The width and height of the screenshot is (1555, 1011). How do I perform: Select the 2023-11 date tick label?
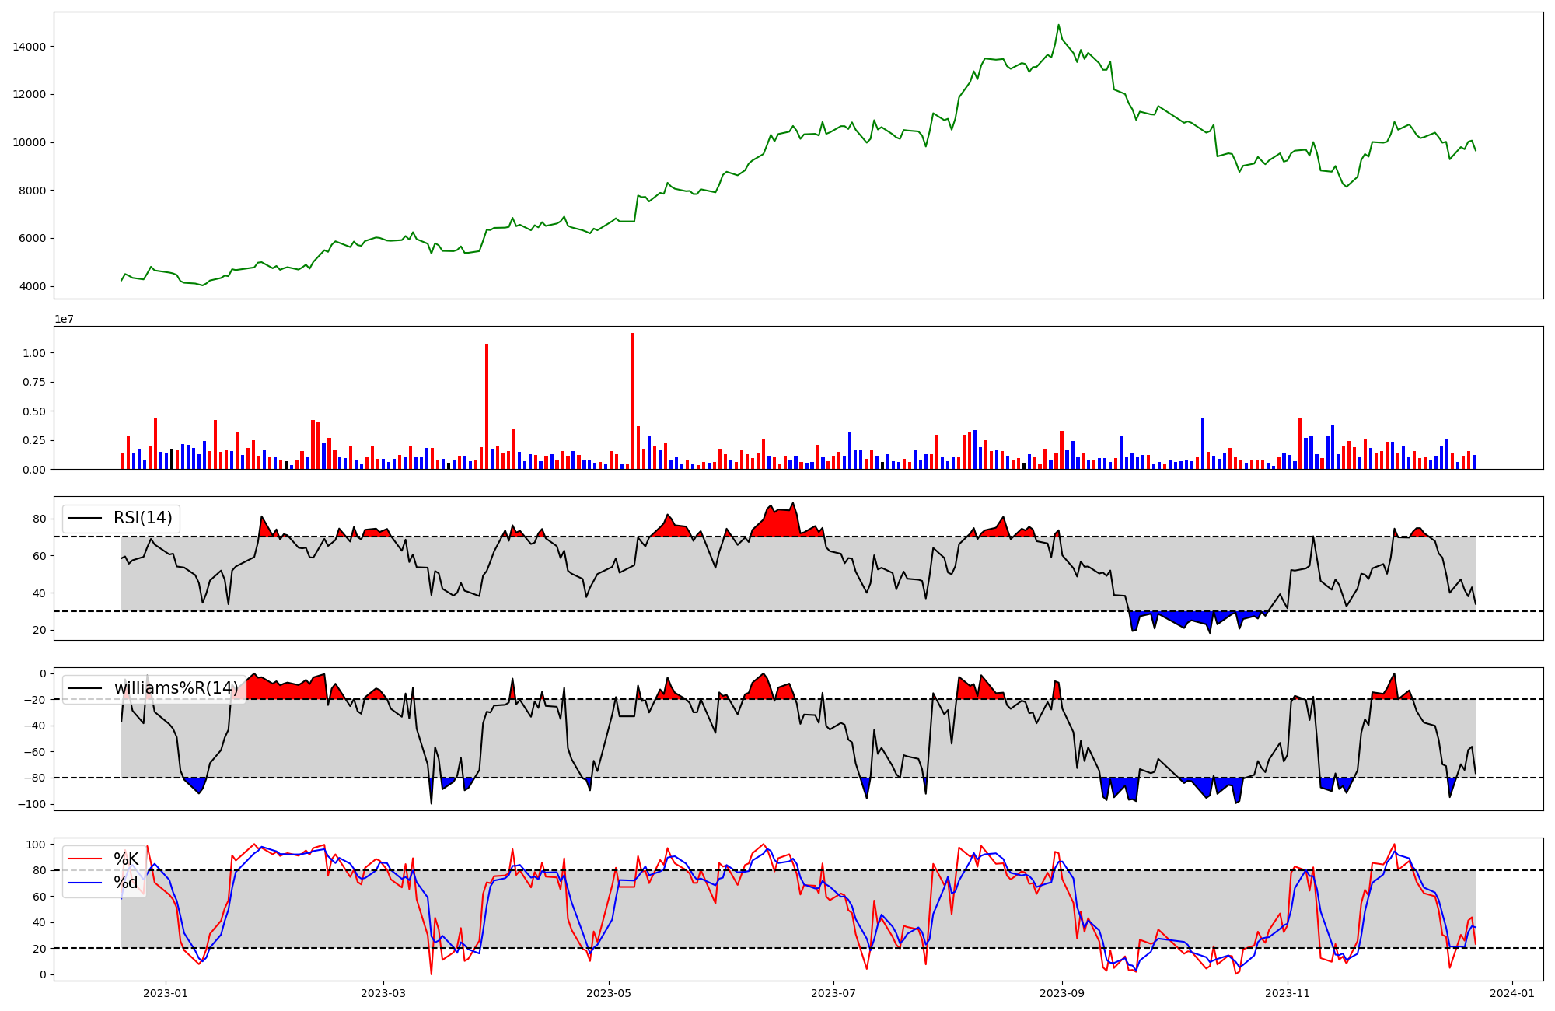1288,993
